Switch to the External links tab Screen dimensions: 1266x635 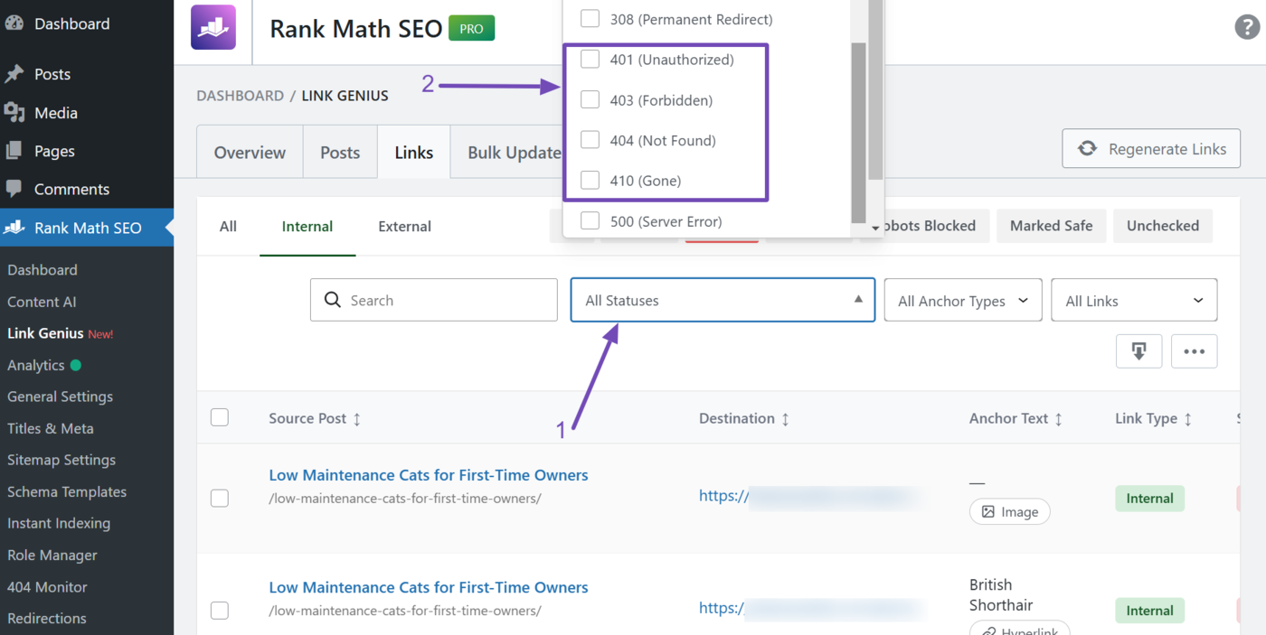point(404,227)
